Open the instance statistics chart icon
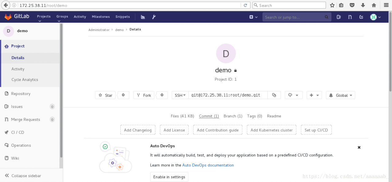Image resolution: width=392 pixels, height=182 pixels. pos(143,17)
